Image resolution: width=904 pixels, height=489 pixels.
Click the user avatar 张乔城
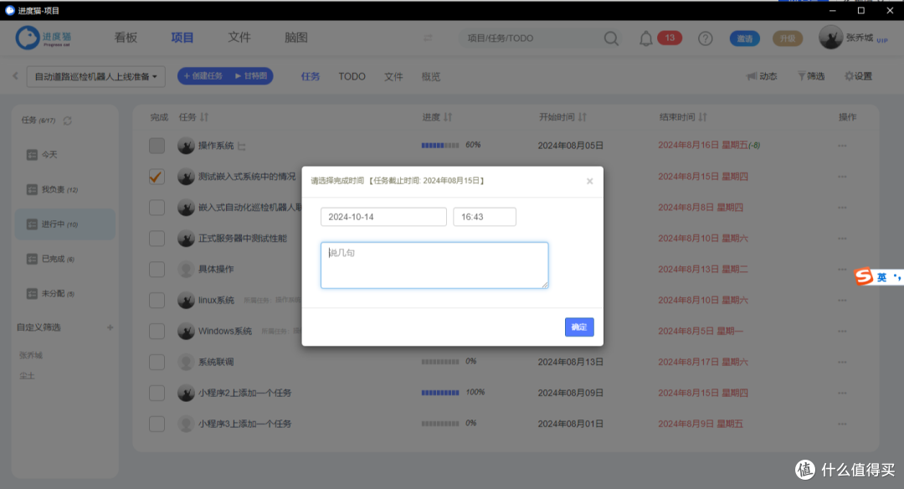pos(830,38)
